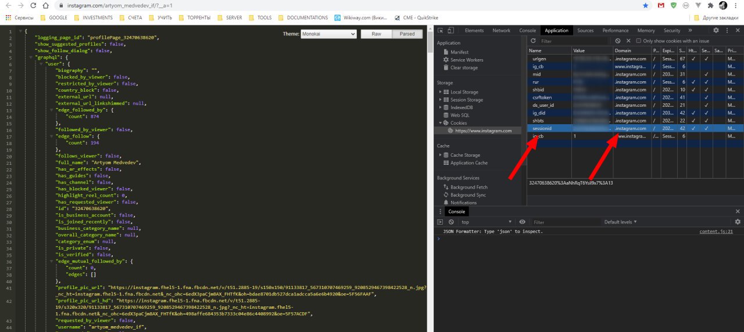The width and height of the screenshot is (744, 332).
Task: Open Notifications under Background Services
Action: [x=463, y=203]
